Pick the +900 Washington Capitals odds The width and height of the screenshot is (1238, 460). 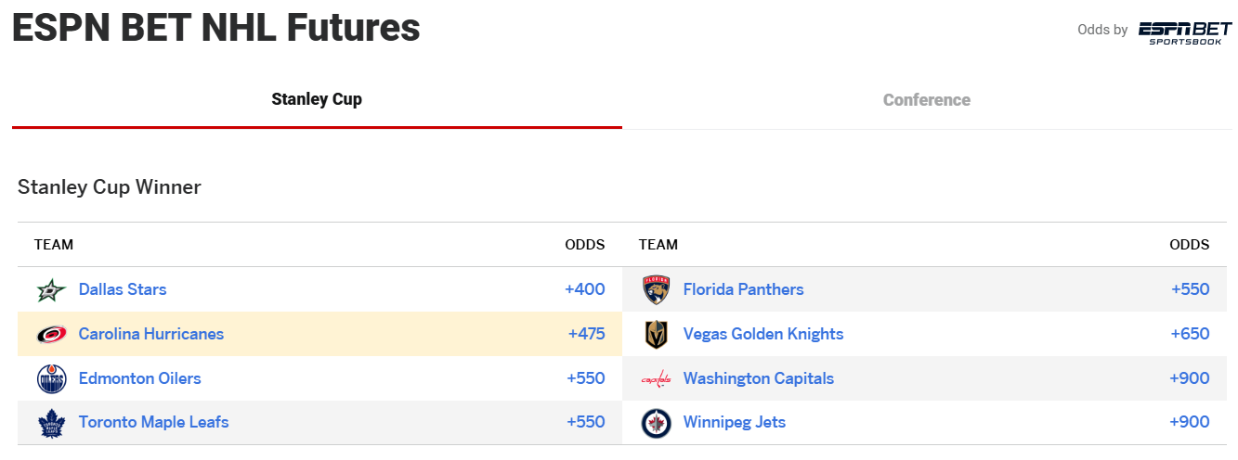(x=1190, y=378)
